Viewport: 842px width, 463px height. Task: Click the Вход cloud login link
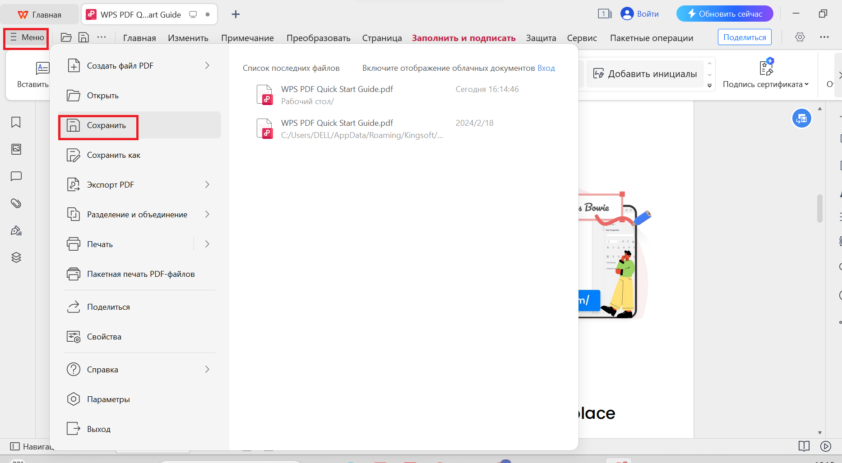tap(546, 68)
